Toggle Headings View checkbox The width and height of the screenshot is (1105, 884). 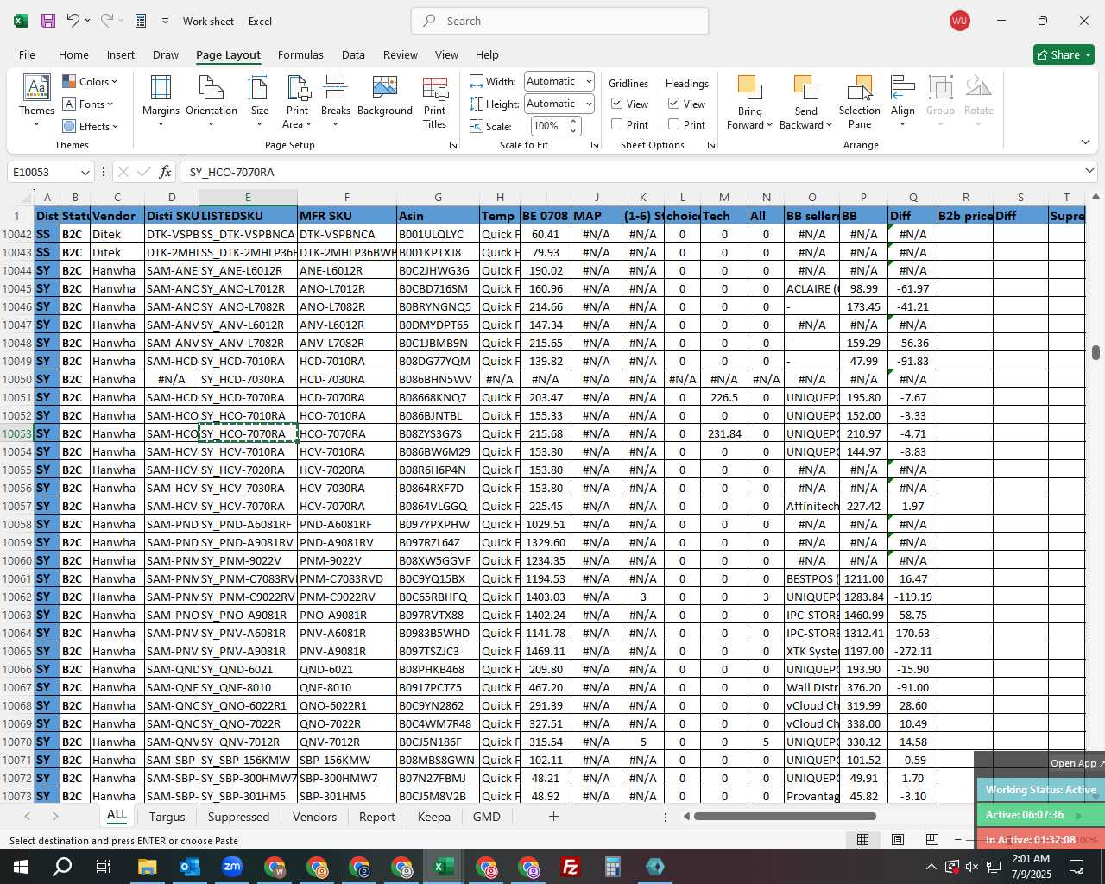(674, 104)
